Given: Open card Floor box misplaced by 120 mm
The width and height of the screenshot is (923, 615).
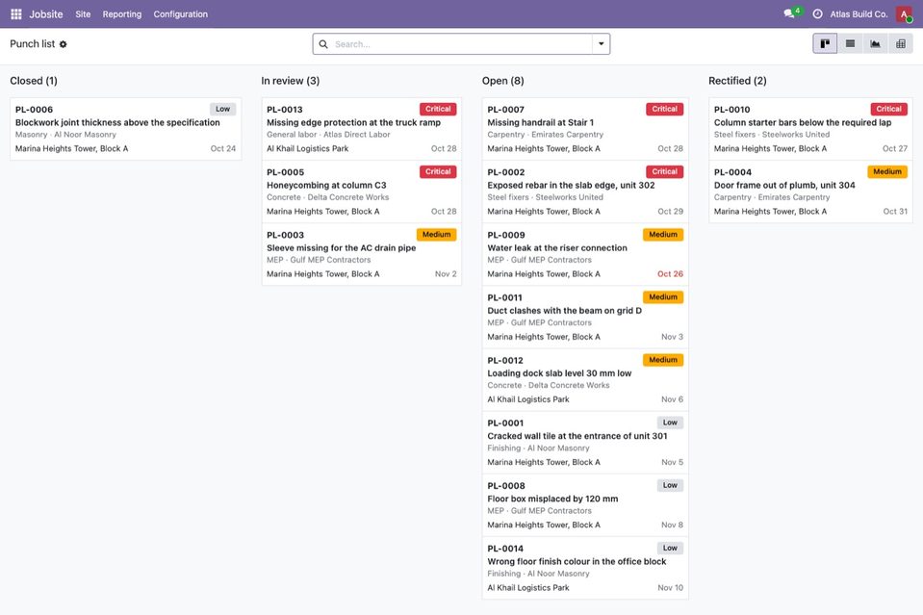Looking at the screenshot, I should [585, 505].
